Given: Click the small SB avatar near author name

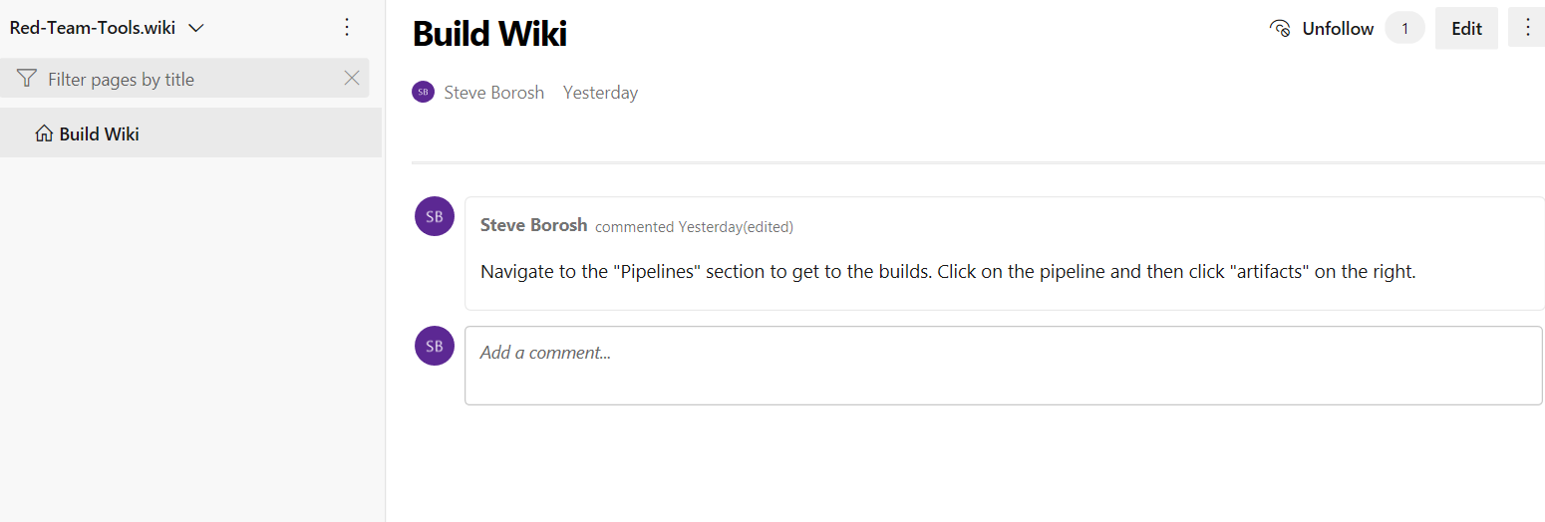Looking at the screenshot, I should point(423,92).
